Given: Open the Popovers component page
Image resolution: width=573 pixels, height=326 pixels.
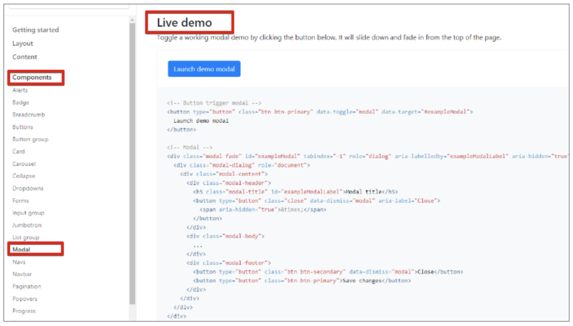Looking at the screenshot, I should pyautogui.click(x=25, y=299).
